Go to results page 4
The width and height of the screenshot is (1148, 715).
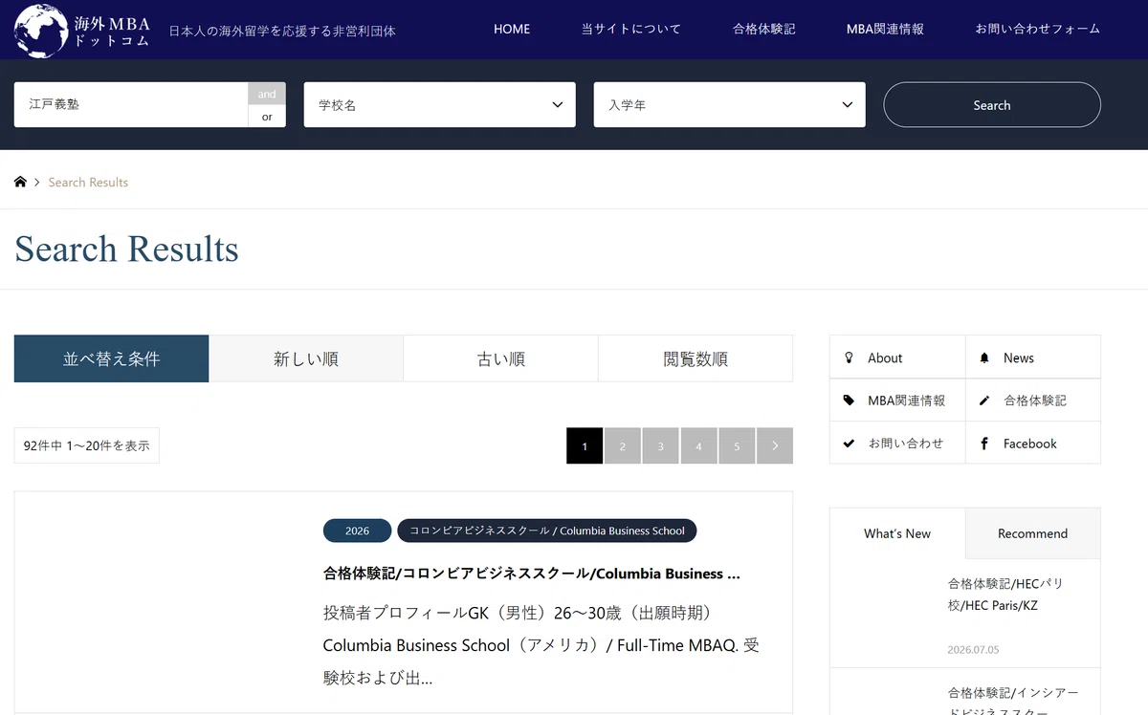699,445
